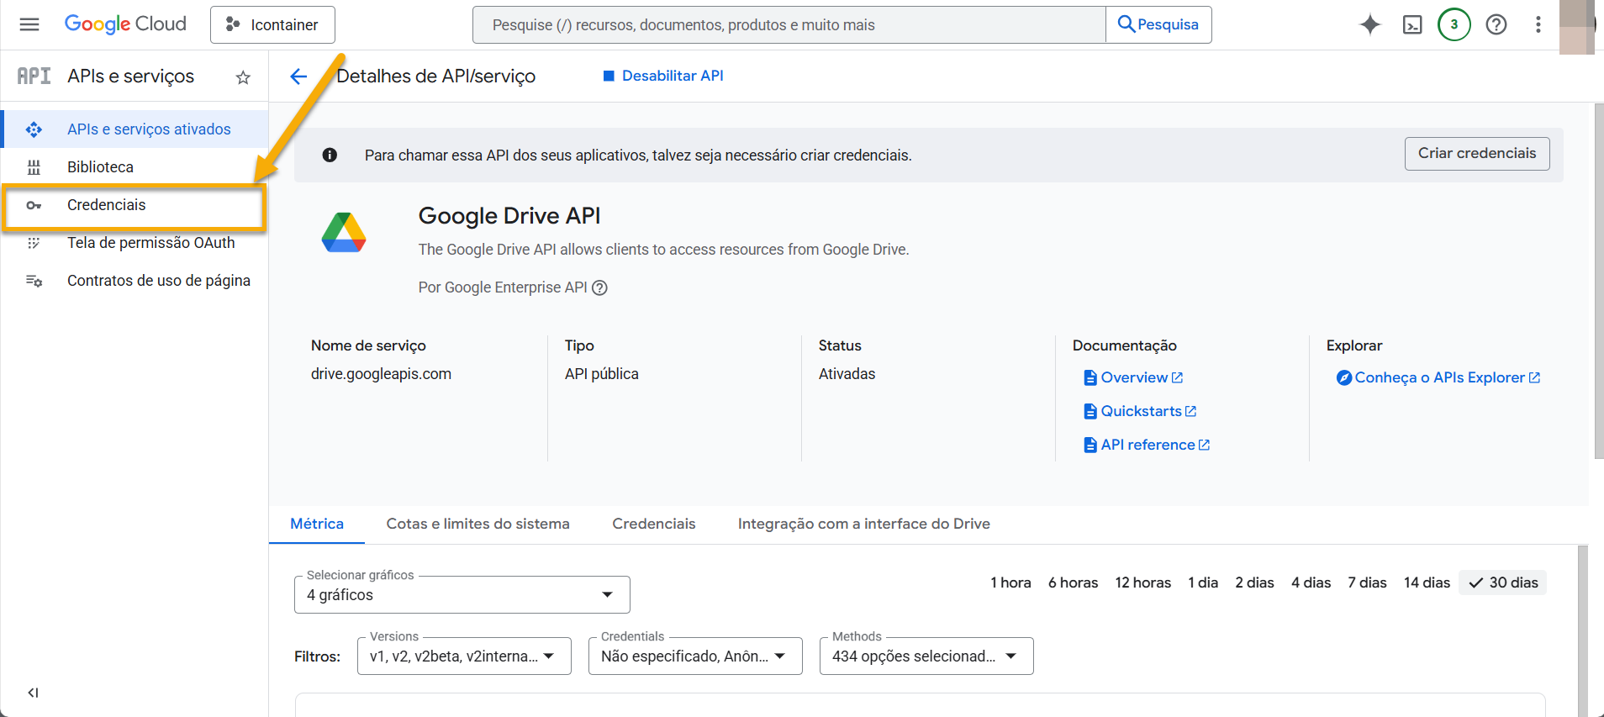Open Credenciais in the sidebar
This screenshot has height=717, width=1604.
coord(135,205)
